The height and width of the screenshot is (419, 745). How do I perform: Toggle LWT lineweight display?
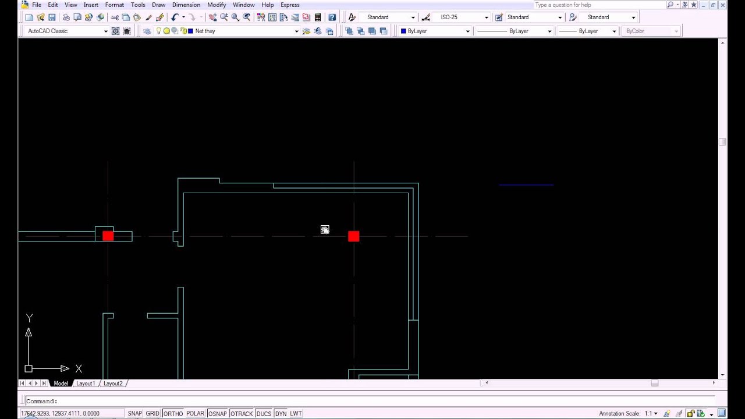tap(296, 414)
